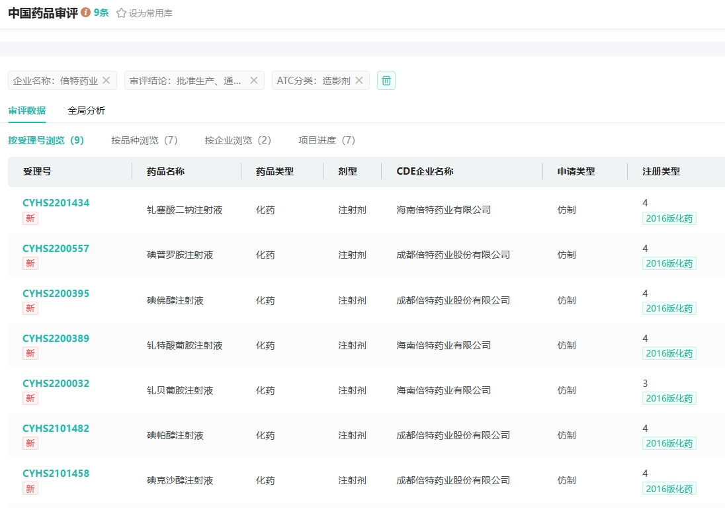The width and height of the screenshot is (725, 508).
Task: Open the CYHS2200032 record link
Action: pos(56,384)
